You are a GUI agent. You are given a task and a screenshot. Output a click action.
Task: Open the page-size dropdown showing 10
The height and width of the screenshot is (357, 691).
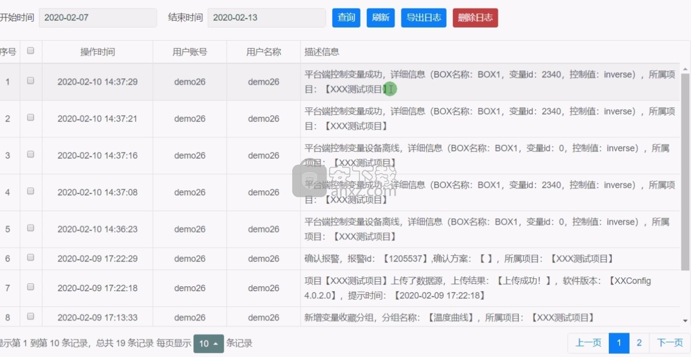click(x=209, y=344)
